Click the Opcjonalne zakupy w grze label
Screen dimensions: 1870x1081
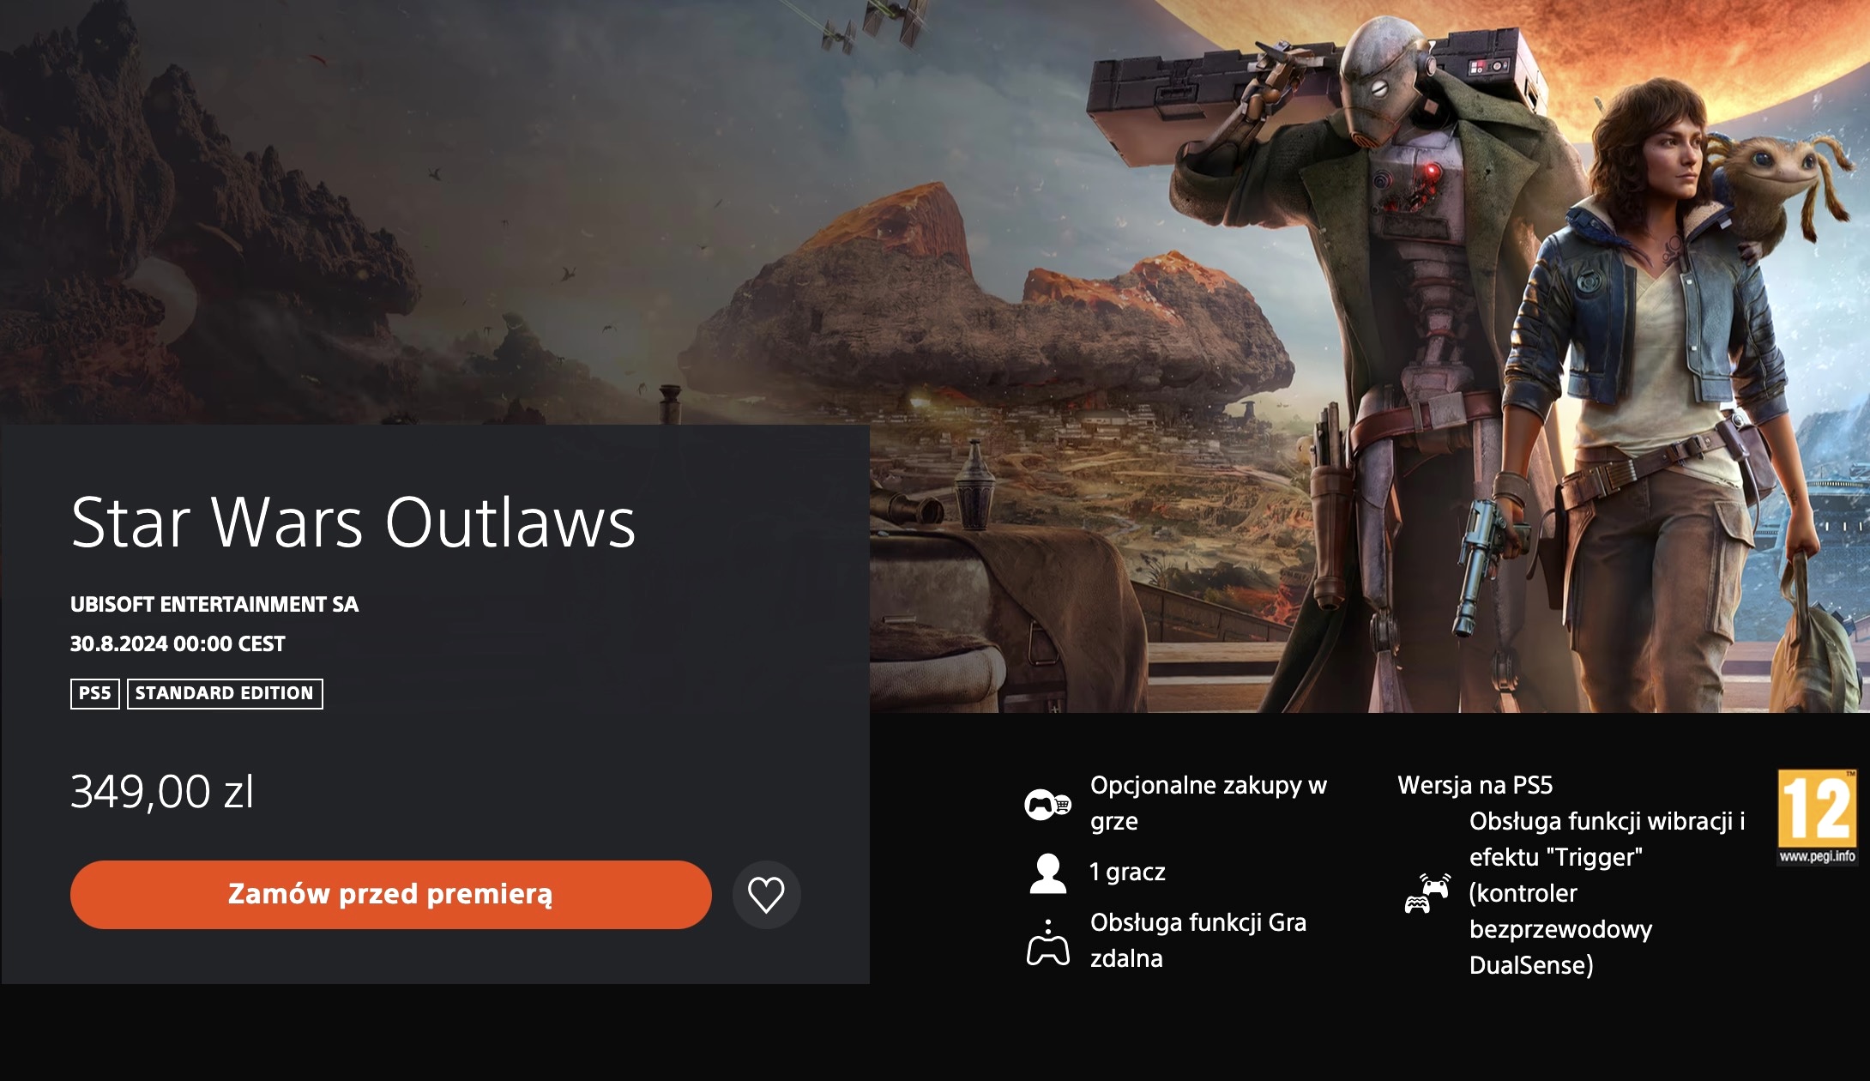[1209, 803]
